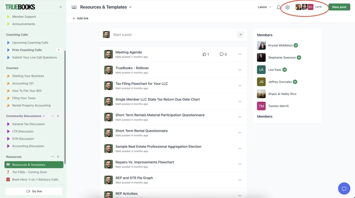The height and width of the screenshot is (198, 355).
Task: Click the New post button
Action: pos(339,7)
